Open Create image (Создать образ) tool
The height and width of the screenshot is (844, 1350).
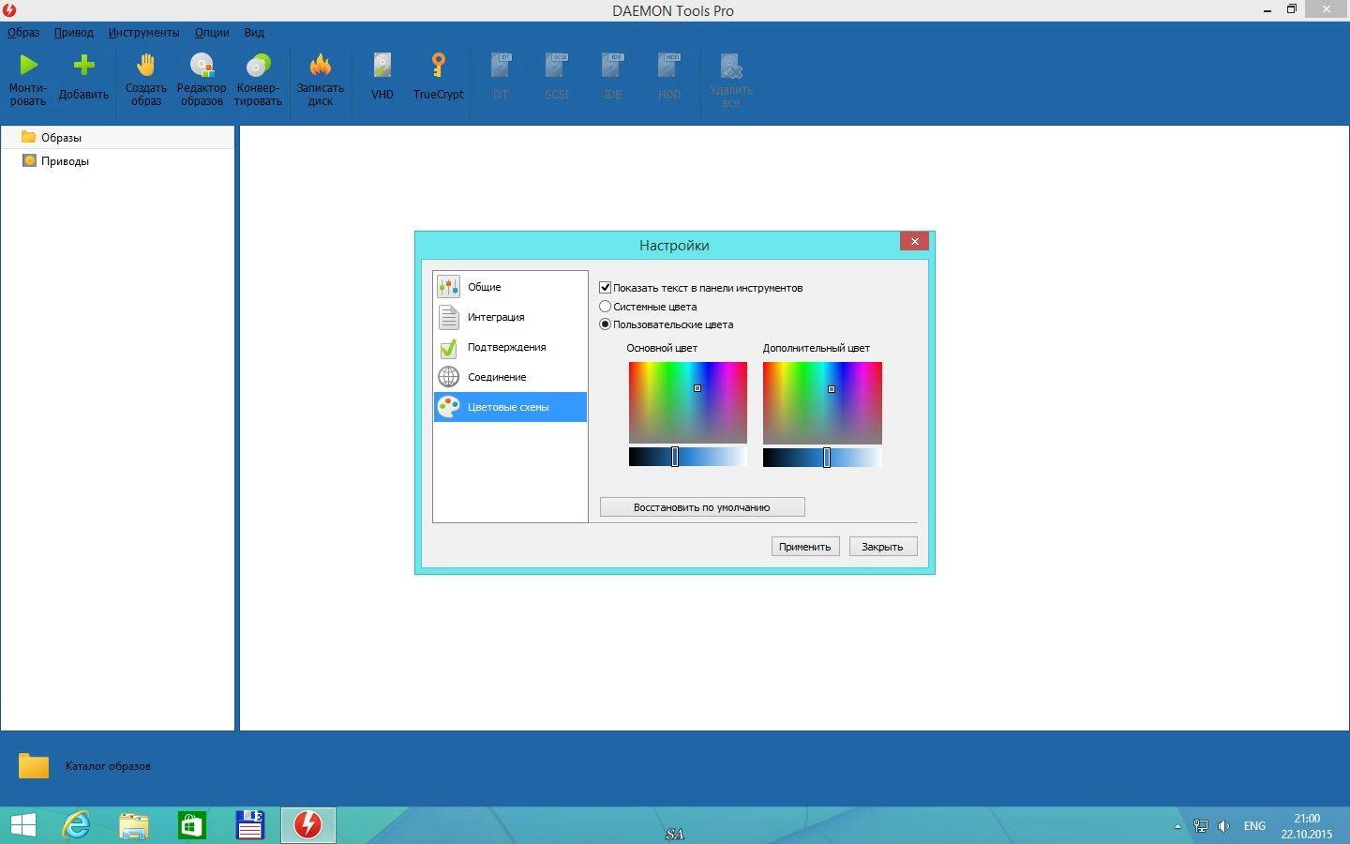[x=146, y=65]
